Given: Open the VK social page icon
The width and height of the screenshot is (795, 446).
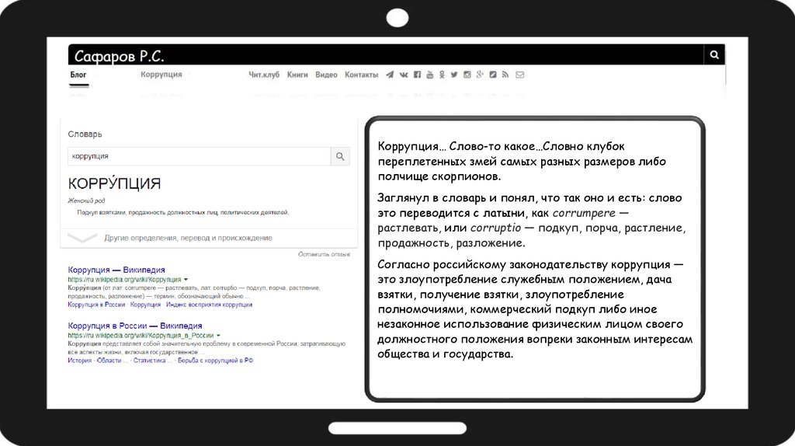Looking at the screenshot, I should click(403, 75).
